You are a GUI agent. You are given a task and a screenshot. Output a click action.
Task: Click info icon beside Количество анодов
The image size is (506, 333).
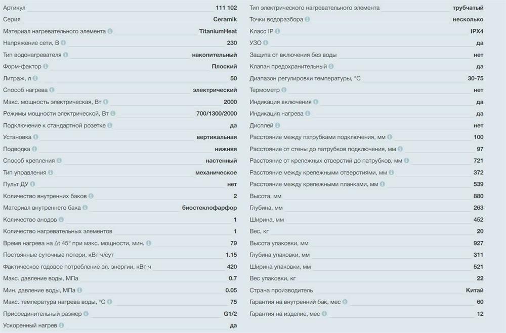[x=61, y=220]
